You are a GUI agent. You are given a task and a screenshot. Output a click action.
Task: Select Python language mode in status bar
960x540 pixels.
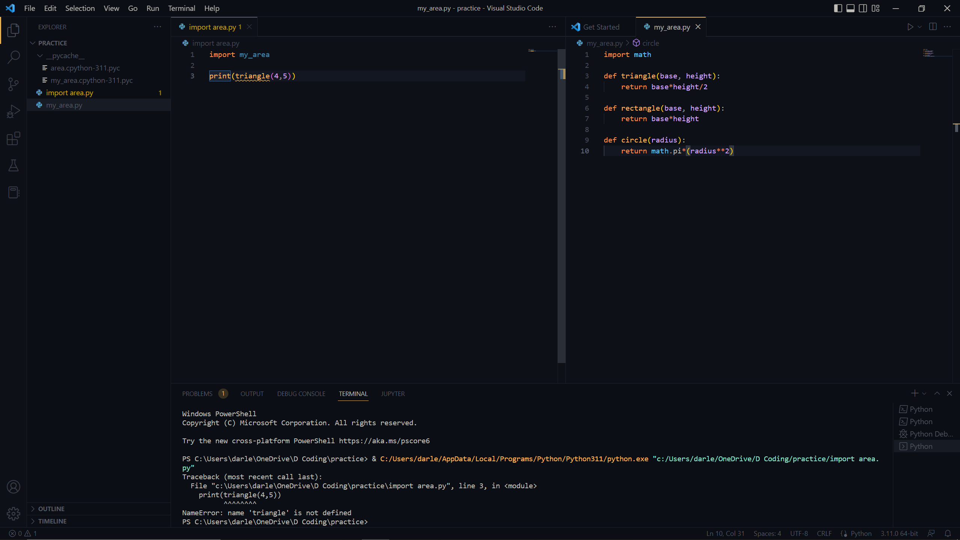(x=861, y=533)
